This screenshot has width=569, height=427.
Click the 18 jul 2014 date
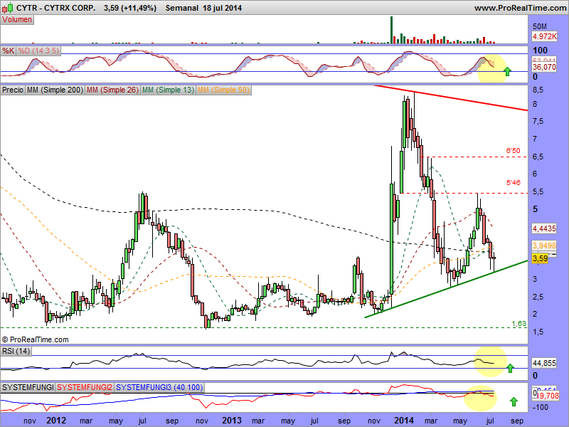(x=222, y=8)
